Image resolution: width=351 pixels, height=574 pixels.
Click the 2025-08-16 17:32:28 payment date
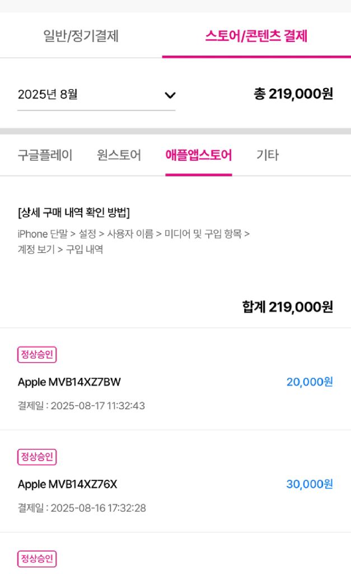82,508
